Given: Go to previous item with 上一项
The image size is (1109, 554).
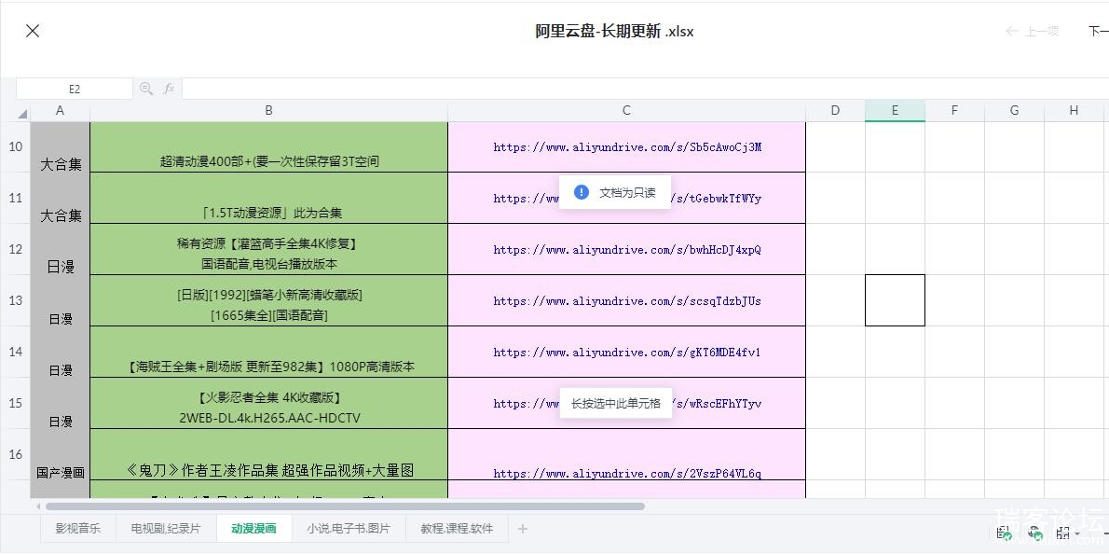Looking at the screenshot, I should point(1032,31).
